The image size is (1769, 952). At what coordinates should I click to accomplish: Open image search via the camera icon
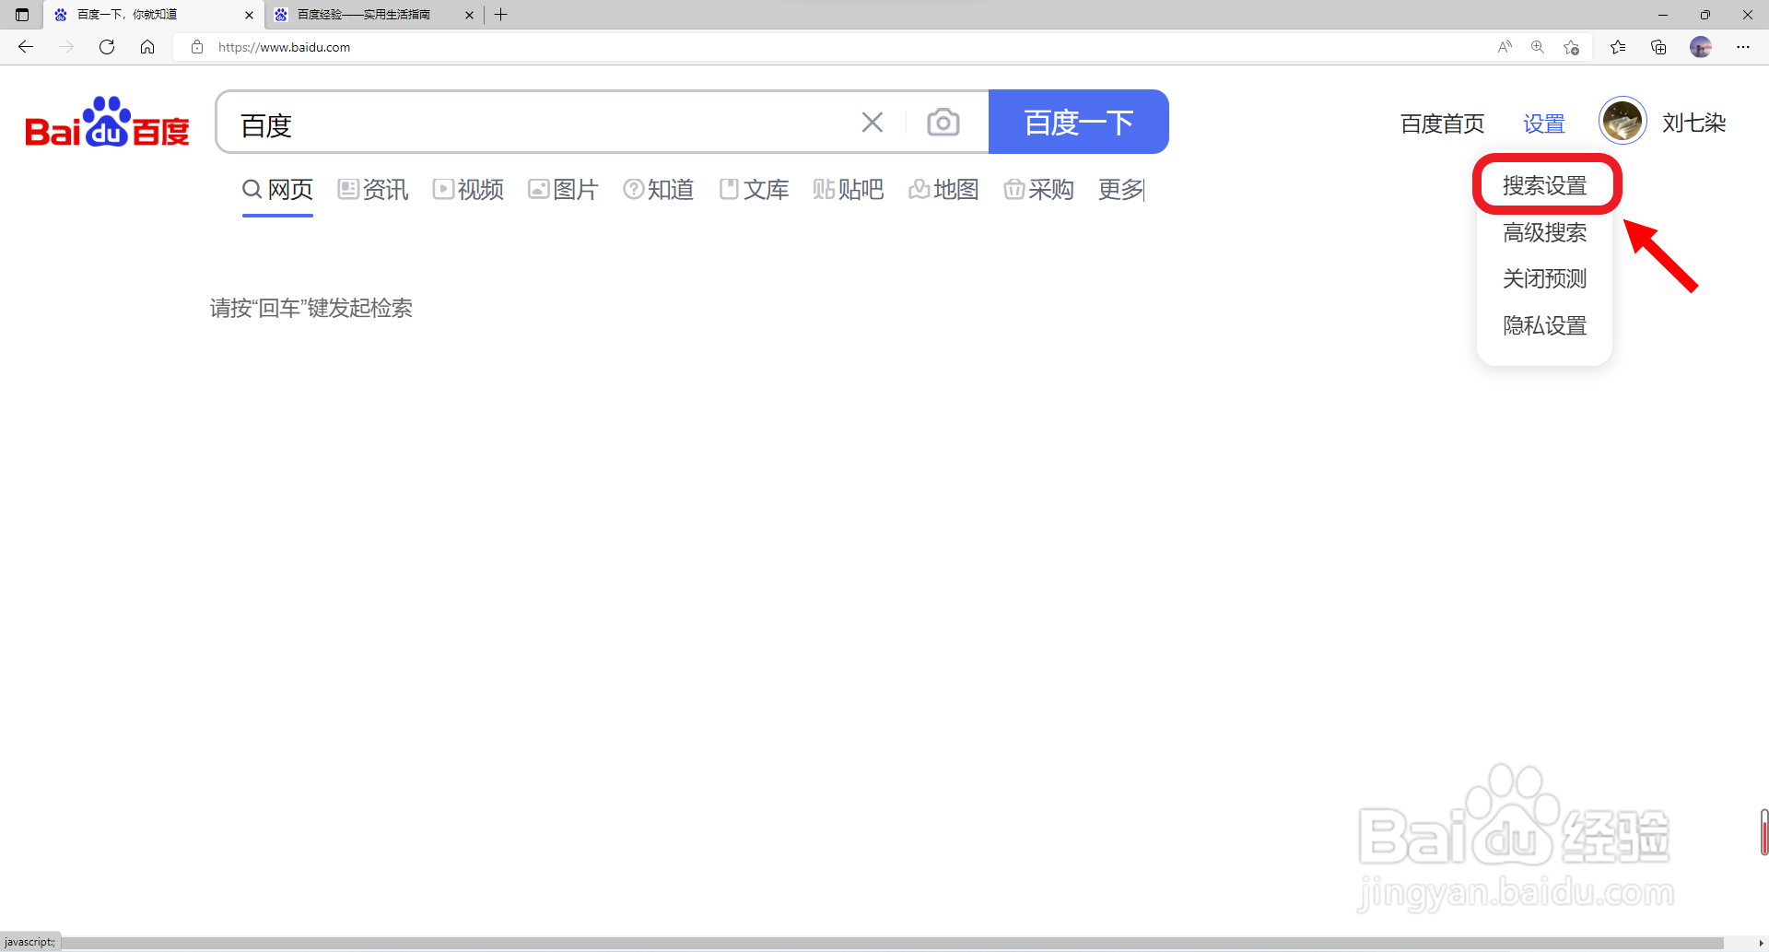point(943,122)
